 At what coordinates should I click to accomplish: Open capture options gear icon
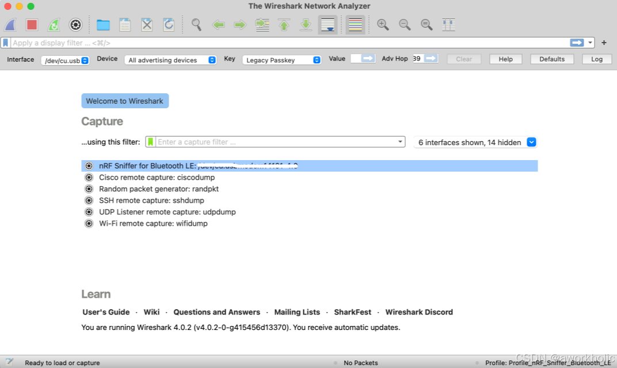75,25
